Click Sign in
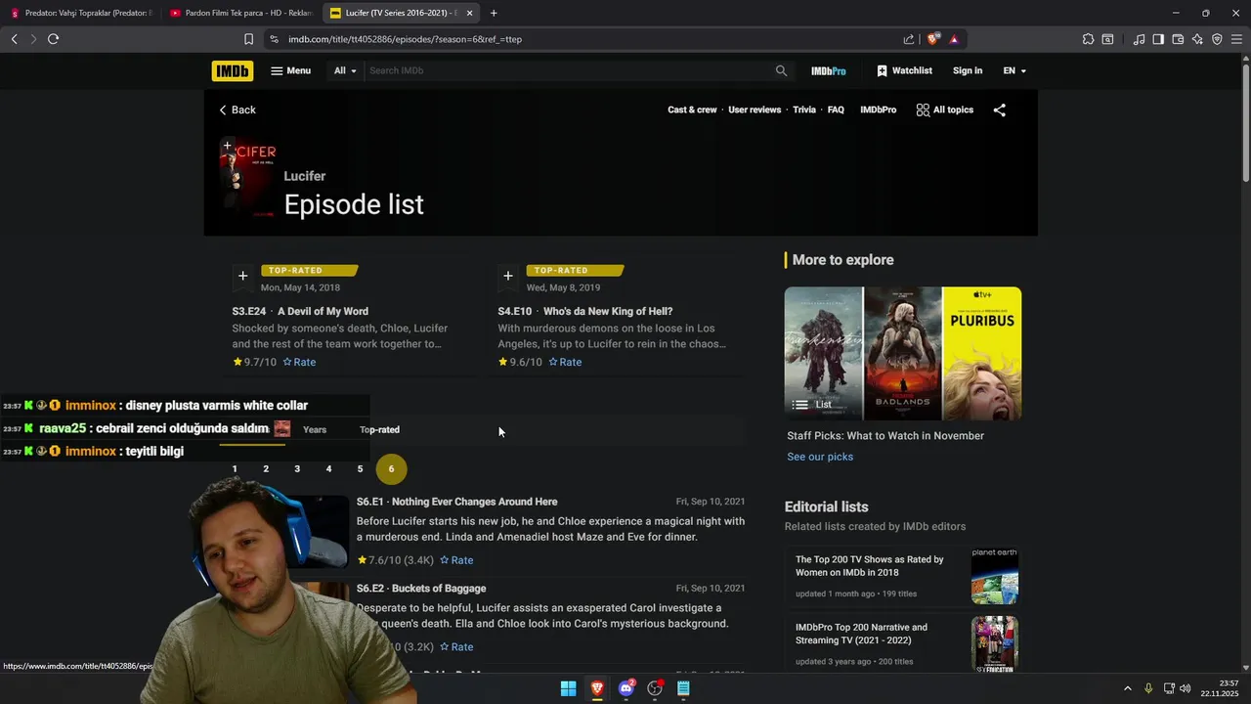Image resolution: width=1251 pixels, height=704 pixels. click(967, 70)
